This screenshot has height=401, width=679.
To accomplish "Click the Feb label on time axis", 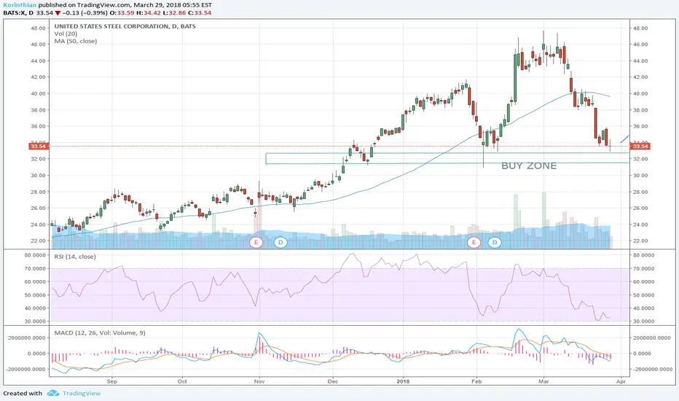I will [x=476, y=381].
